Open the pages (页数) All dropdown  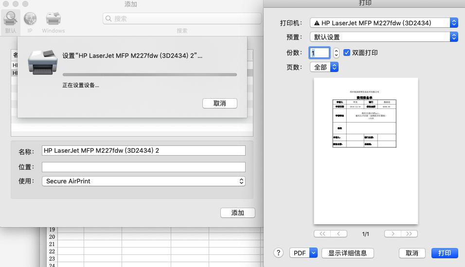324,67
